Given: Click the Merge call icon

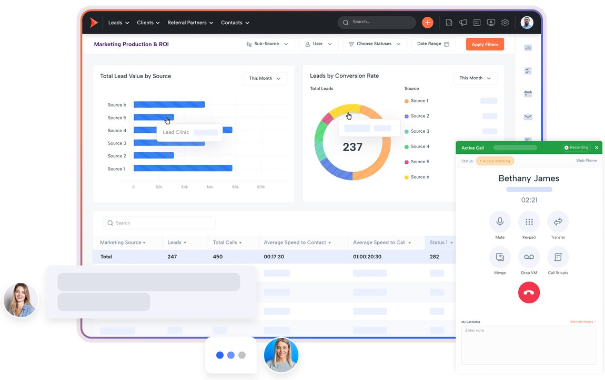Looking at the screenshot, I should pyautogui.click(x=500, y=257).
